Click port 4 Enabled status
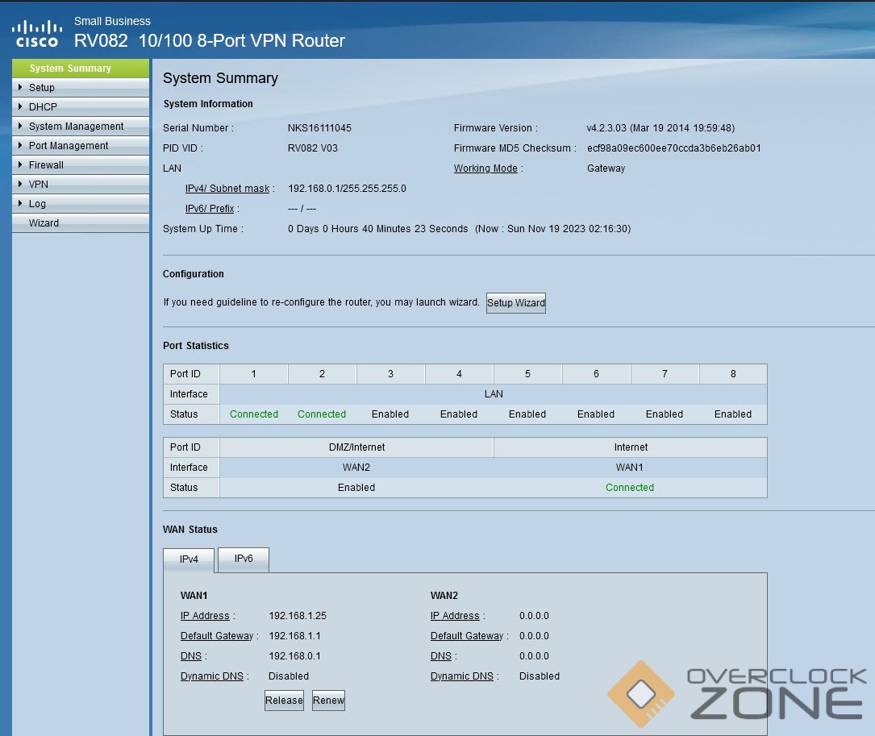This screenshot has width=875, height=736. (x=459, y=414)
